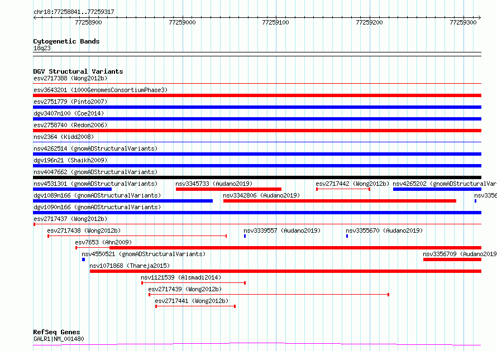Viewport: 497px width, 351px height.
Task: Click the esv2717388 (Wong2012b) variant label
Action: pos(70,78)
